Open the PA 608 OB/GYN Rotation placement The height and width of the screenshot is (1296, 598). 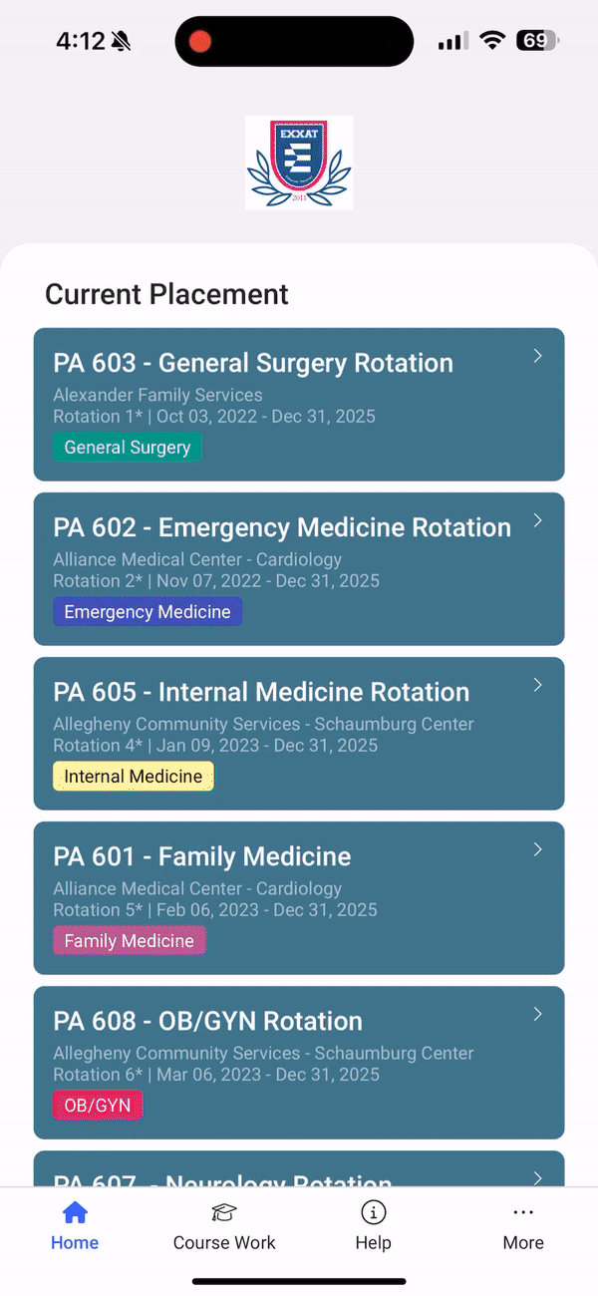[299, 1062]
